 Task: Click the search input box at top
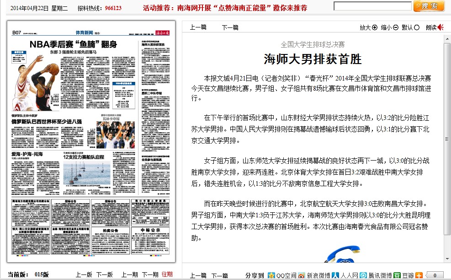(x=372, y=6)
